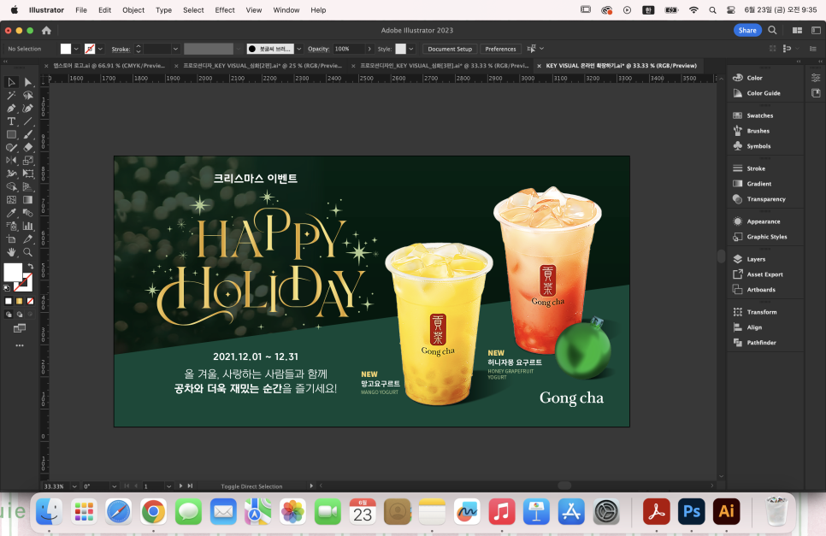Open the Layers panel
Screen dimensions: 826x536
tap(755, 259)
